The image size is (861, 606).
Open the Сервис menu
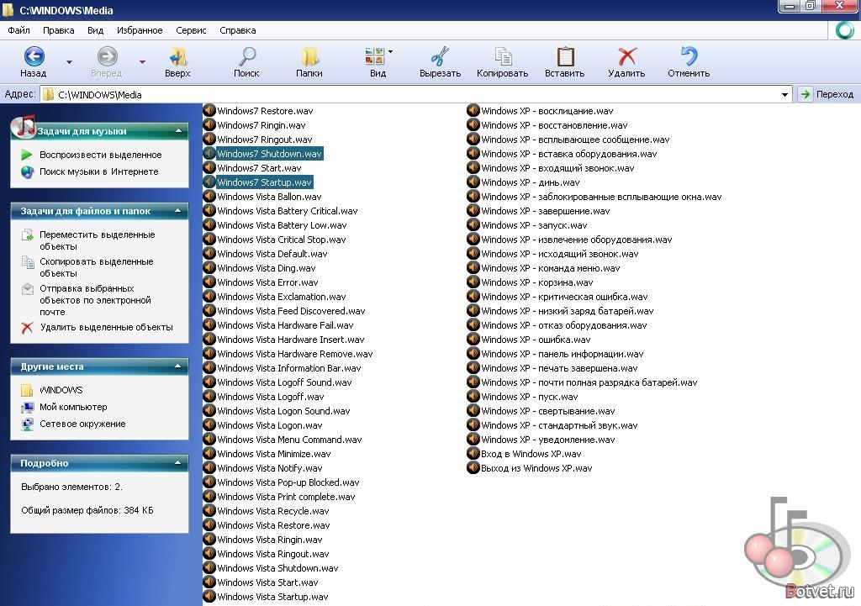(x=191, y=30)
